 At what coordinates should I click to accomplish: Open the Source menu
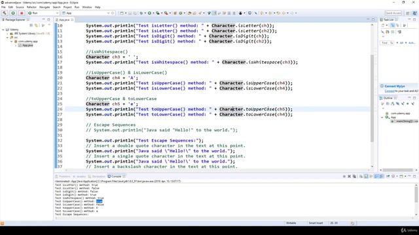(x=20, y=7)
